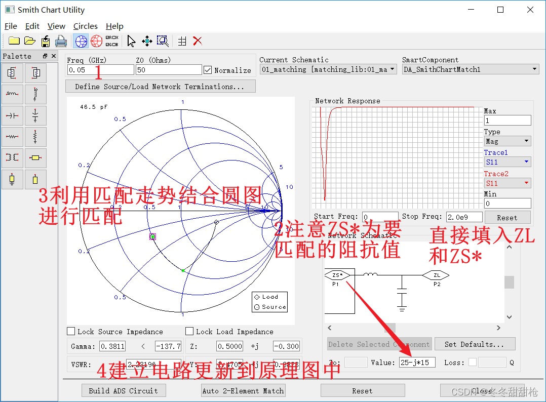Click the grid alignment toolbar icon

(x=182, y=41)
